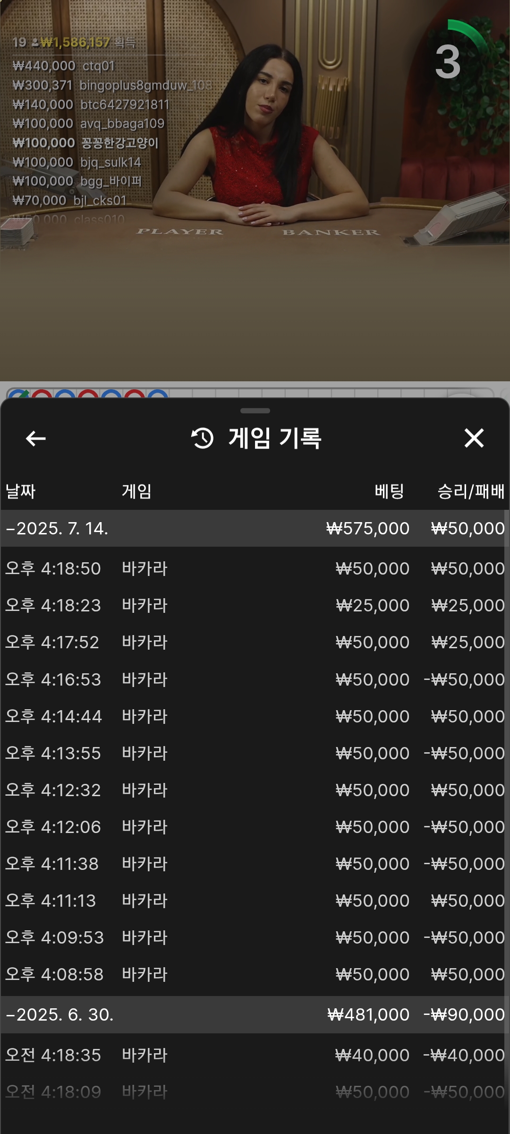Sort by the 날짜 column header
Viewport: 510px width, 1134px height.
pos(20,491)
